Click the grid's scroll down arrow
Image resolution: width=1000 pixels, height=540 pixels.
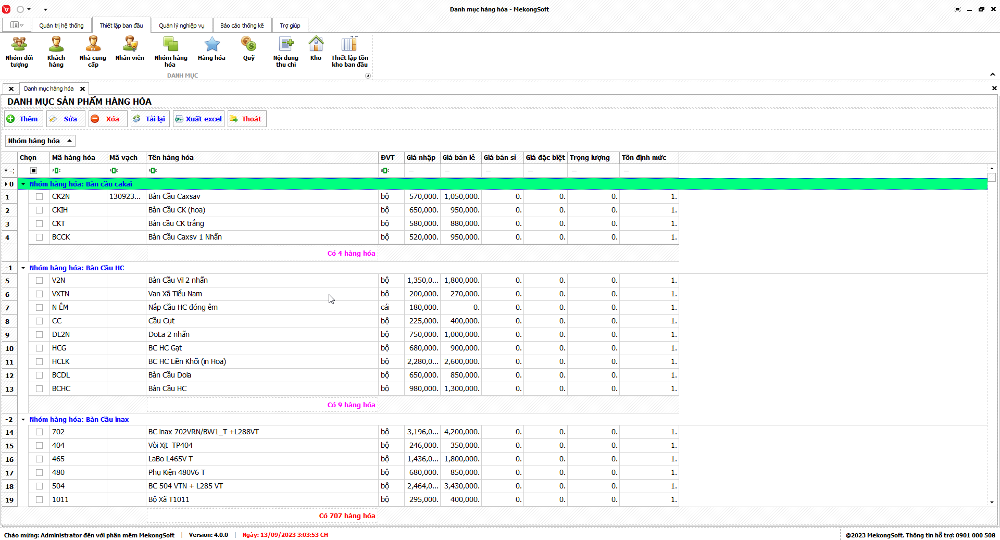[x=992, y=503]
